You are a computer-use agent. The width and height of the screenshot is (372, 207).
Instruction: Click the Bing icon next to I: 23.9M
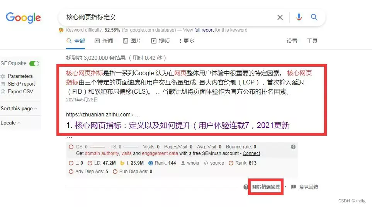(x=122, y=163)
